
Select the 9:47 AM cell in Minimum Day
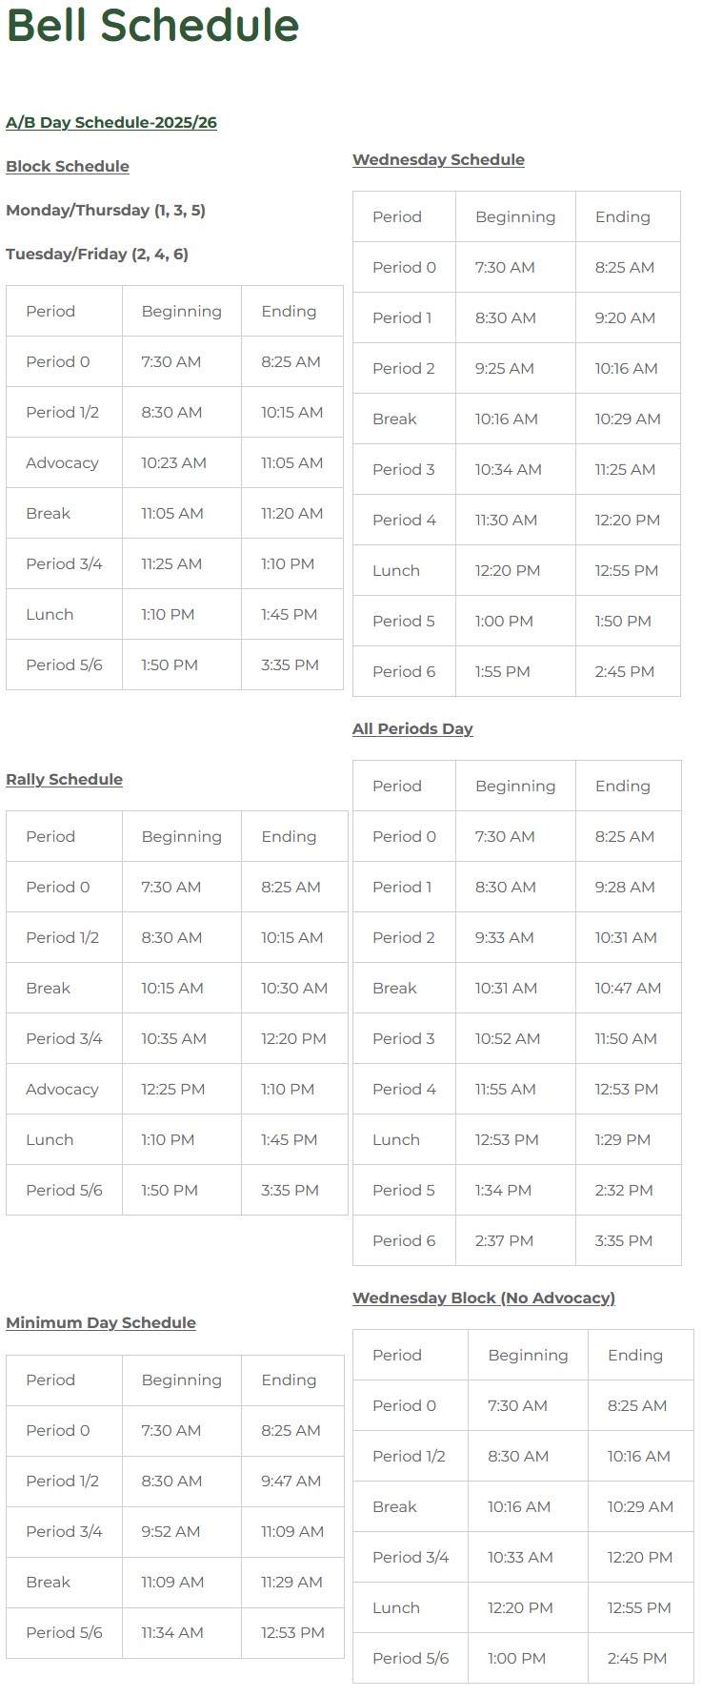pos(291,1482)
